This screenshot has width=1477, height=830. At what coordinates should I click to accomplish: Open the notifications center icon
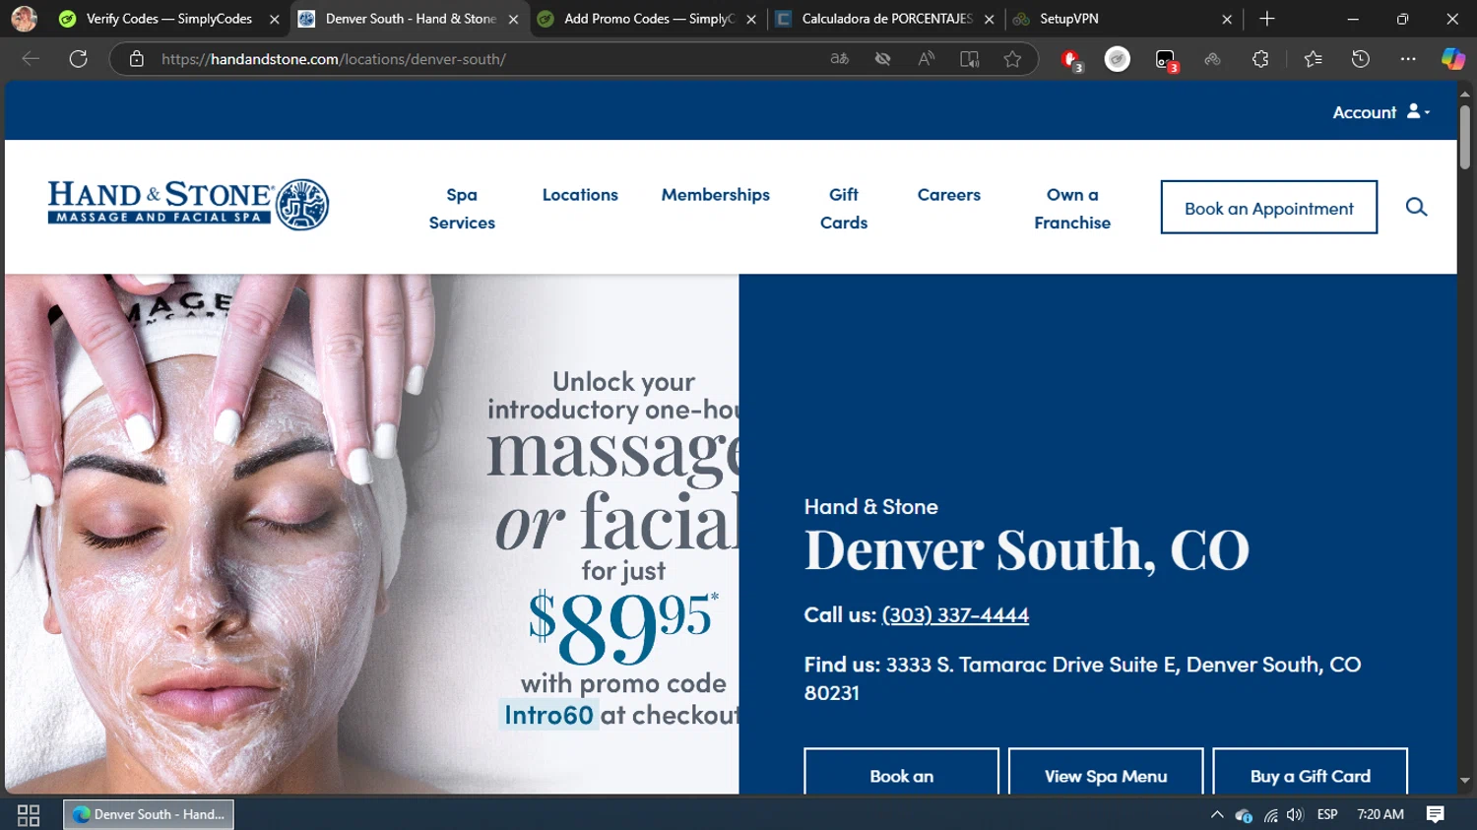coord(1435,814)
